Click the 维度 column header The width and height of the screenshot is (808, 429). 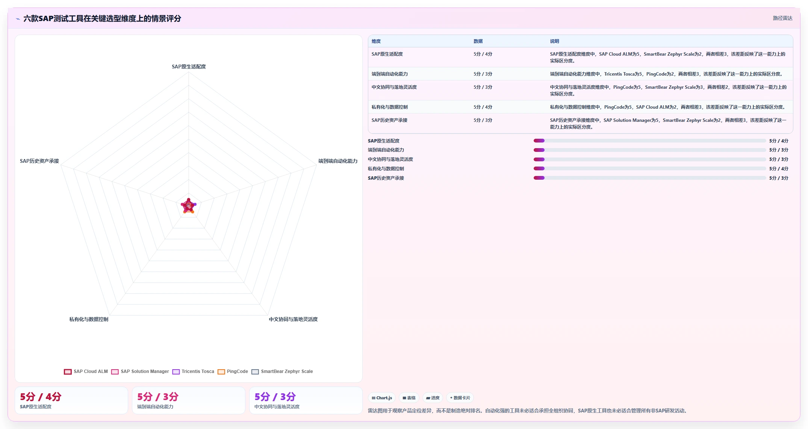tap(376, 41)
